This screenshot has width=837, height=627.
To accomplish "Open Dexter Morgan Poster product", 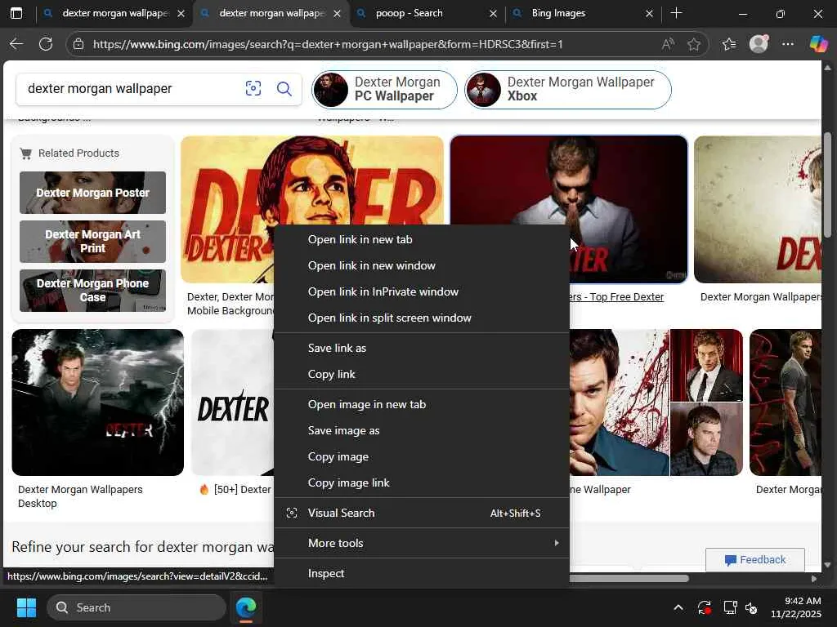I will click(93, 193).
